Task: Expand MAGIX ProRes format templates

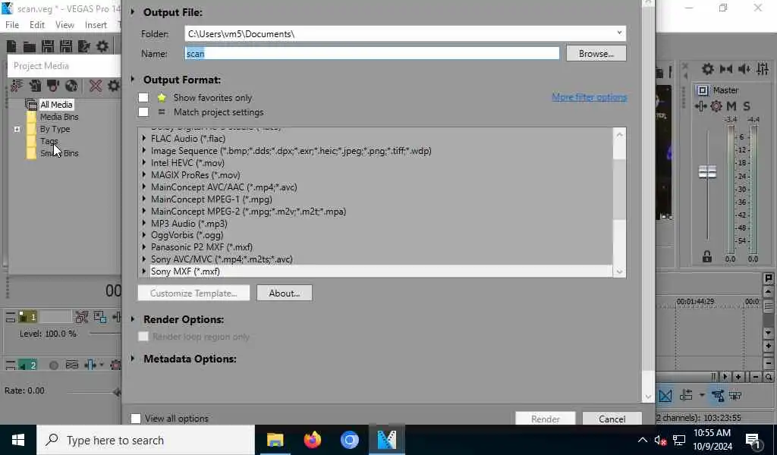Action: tap(144, 174)
